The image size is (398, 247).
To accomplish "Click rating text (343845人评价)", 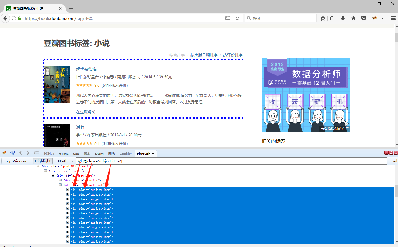I will coord(115,143).
